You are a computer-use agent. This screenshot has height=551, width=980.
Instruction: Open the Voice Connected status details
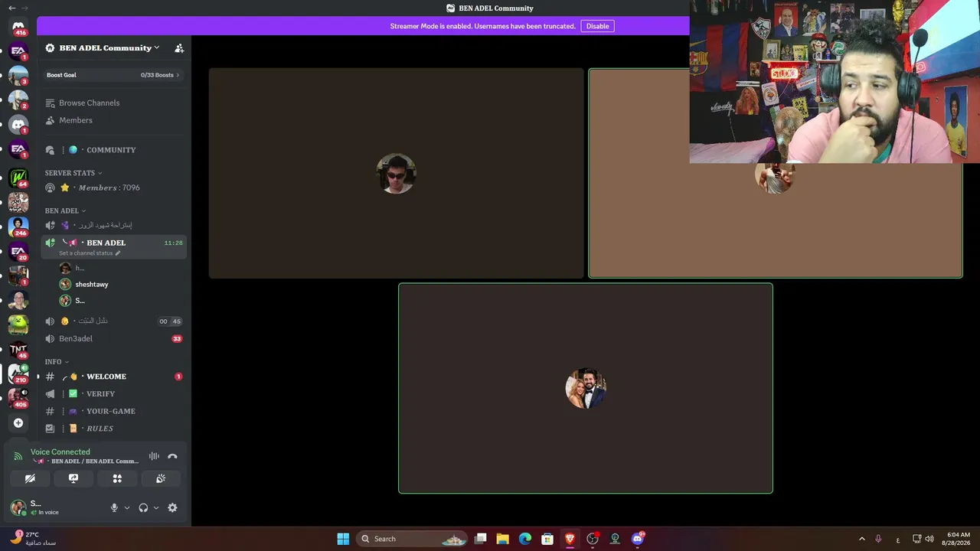pos(60,452)
